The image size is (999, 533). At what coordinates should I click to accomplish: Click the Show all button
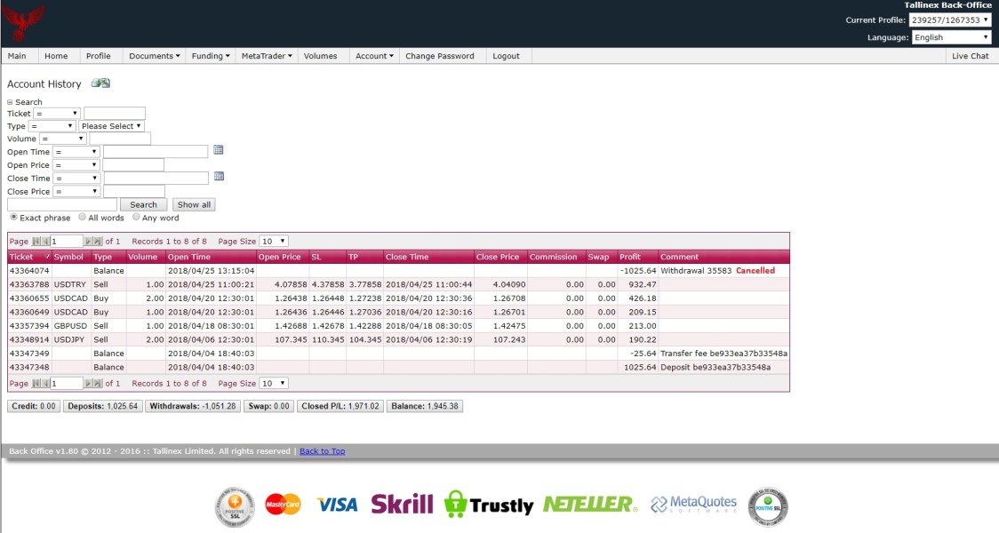(194, 204)
